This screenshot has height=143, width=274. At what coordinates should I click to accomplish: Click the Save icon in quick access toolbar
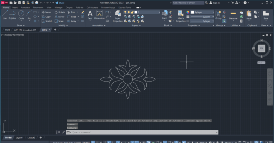(x=20, y=3)
